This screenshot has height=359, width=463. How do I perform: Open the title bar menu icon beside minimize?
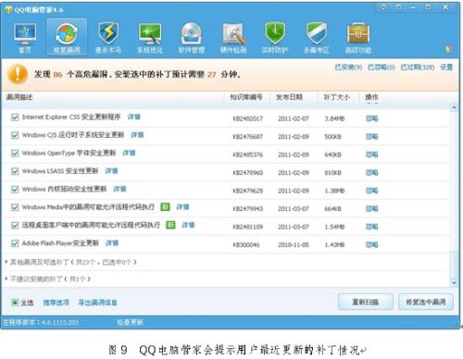[x=398, y=6]
